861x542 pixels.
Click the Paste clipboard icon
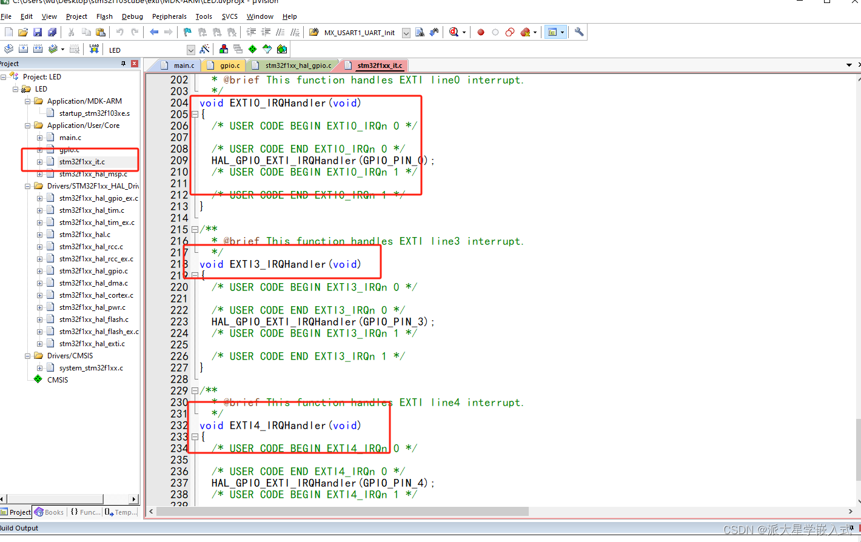(x=100, y=32)
